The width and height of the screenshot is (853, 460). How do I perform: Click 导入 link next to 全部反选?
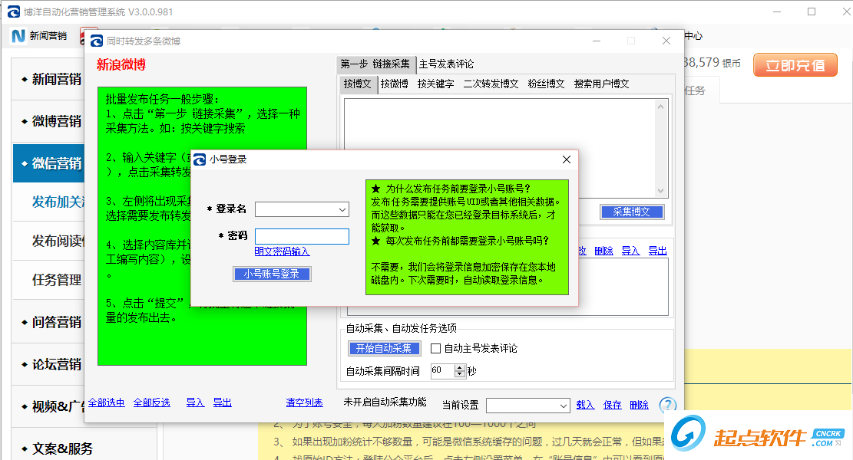tap(195, 402)
